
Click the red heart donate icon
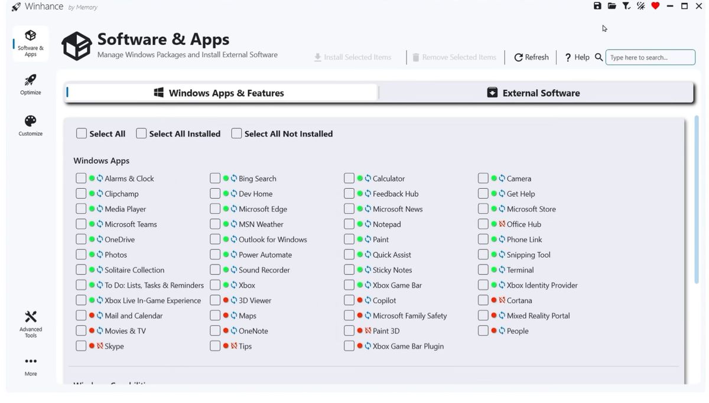click(x=655, y=6)
